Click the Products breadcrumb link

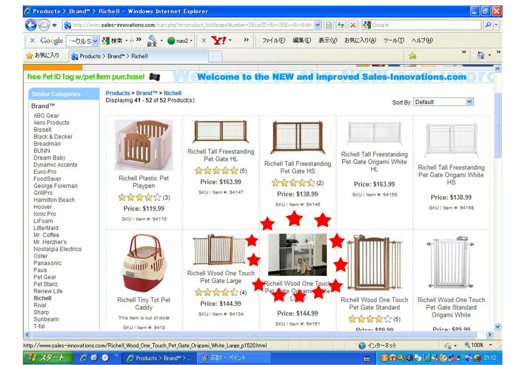(x=118, y=93)
